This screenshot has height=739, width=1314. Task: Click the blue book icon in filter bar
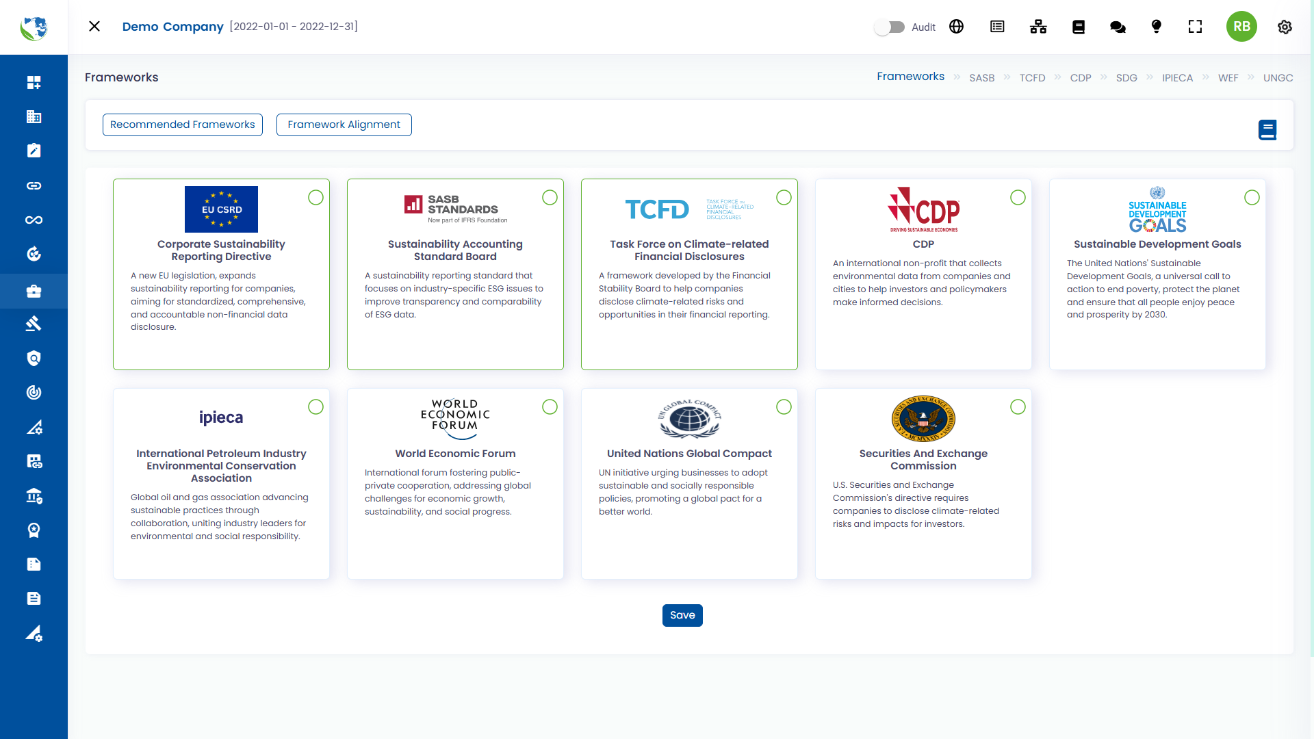click(1267, 129)
